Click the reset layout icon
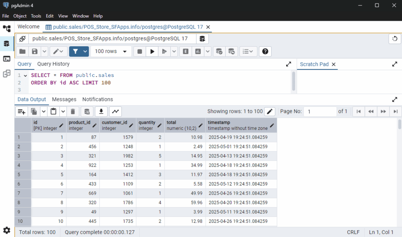The height and width of the screenshot is (237, 402). click(395, 39)
